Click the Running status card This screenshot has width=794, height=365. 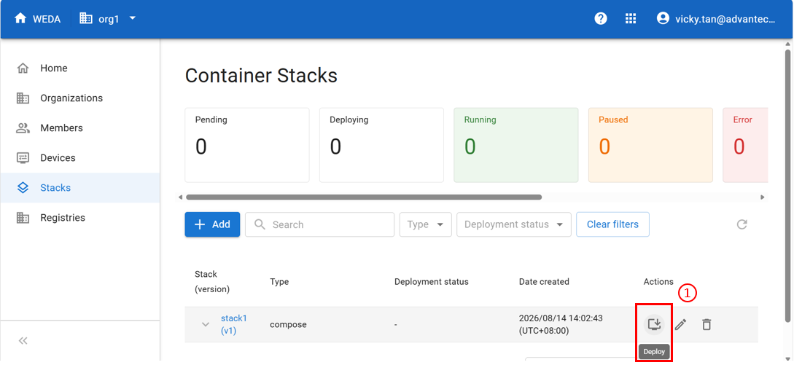tap(516, 145)
